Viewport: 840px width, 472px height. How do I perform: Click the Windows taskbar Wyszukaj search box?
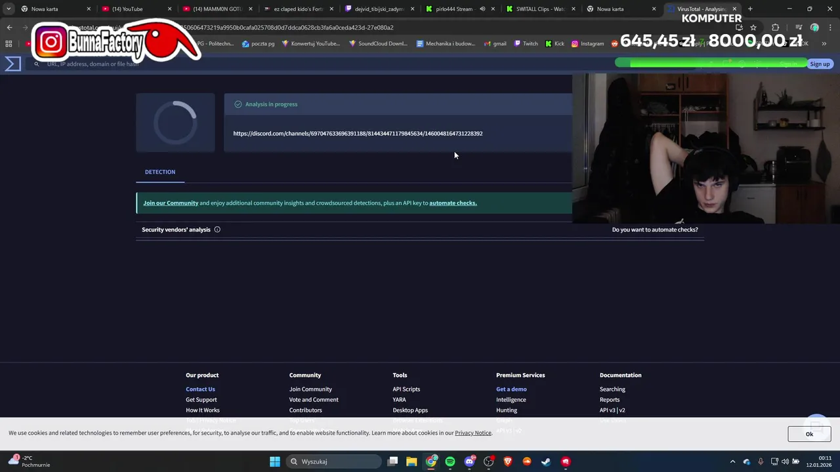click(x=333, y=462)
